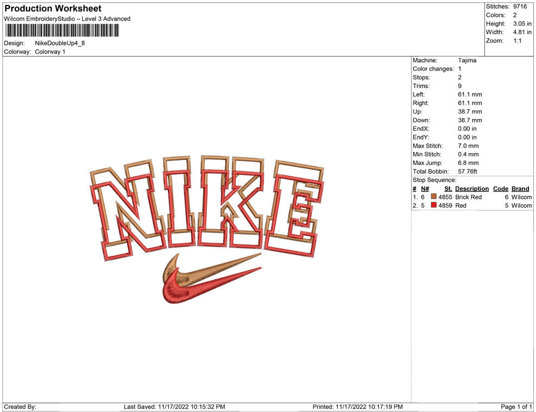
Task: Click 'Wilcom EmbroideryStudio – Level 3 Advanced' text
Action: pyautogui.click(x=67, y=19)
